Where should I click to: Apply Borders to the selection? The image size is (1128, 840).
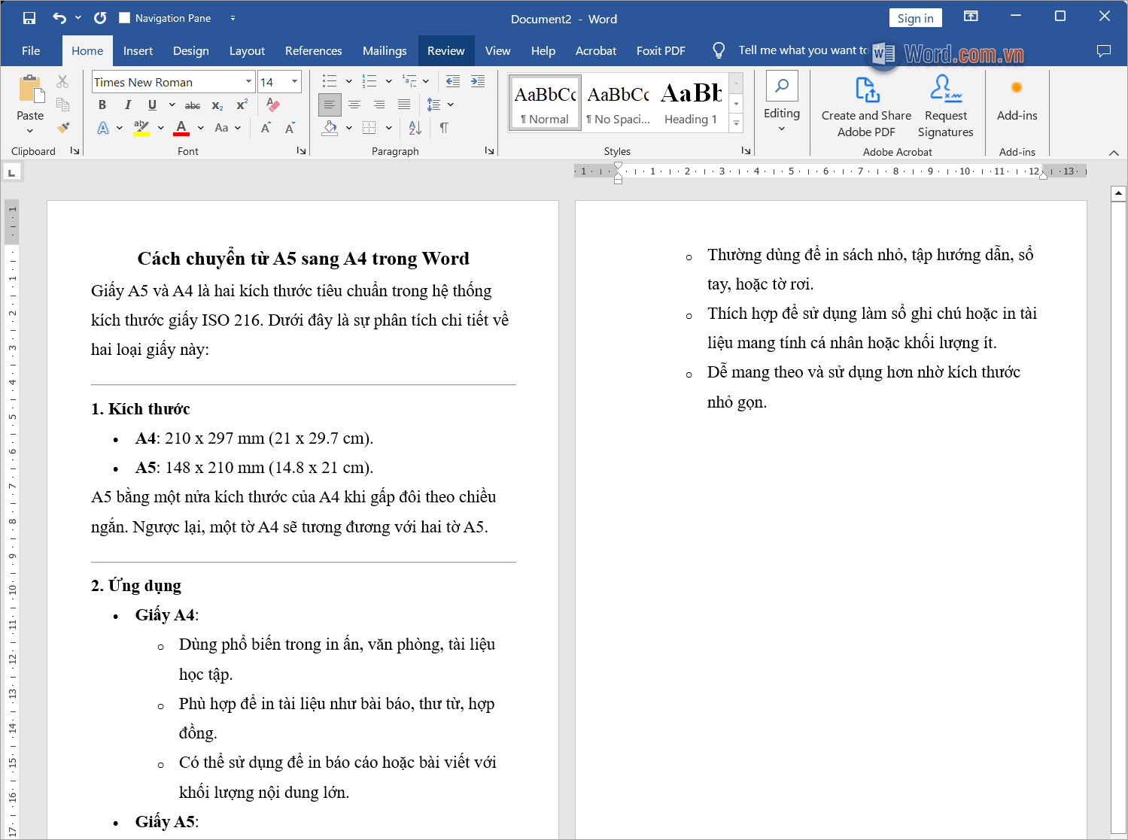(x=369, y=128)
